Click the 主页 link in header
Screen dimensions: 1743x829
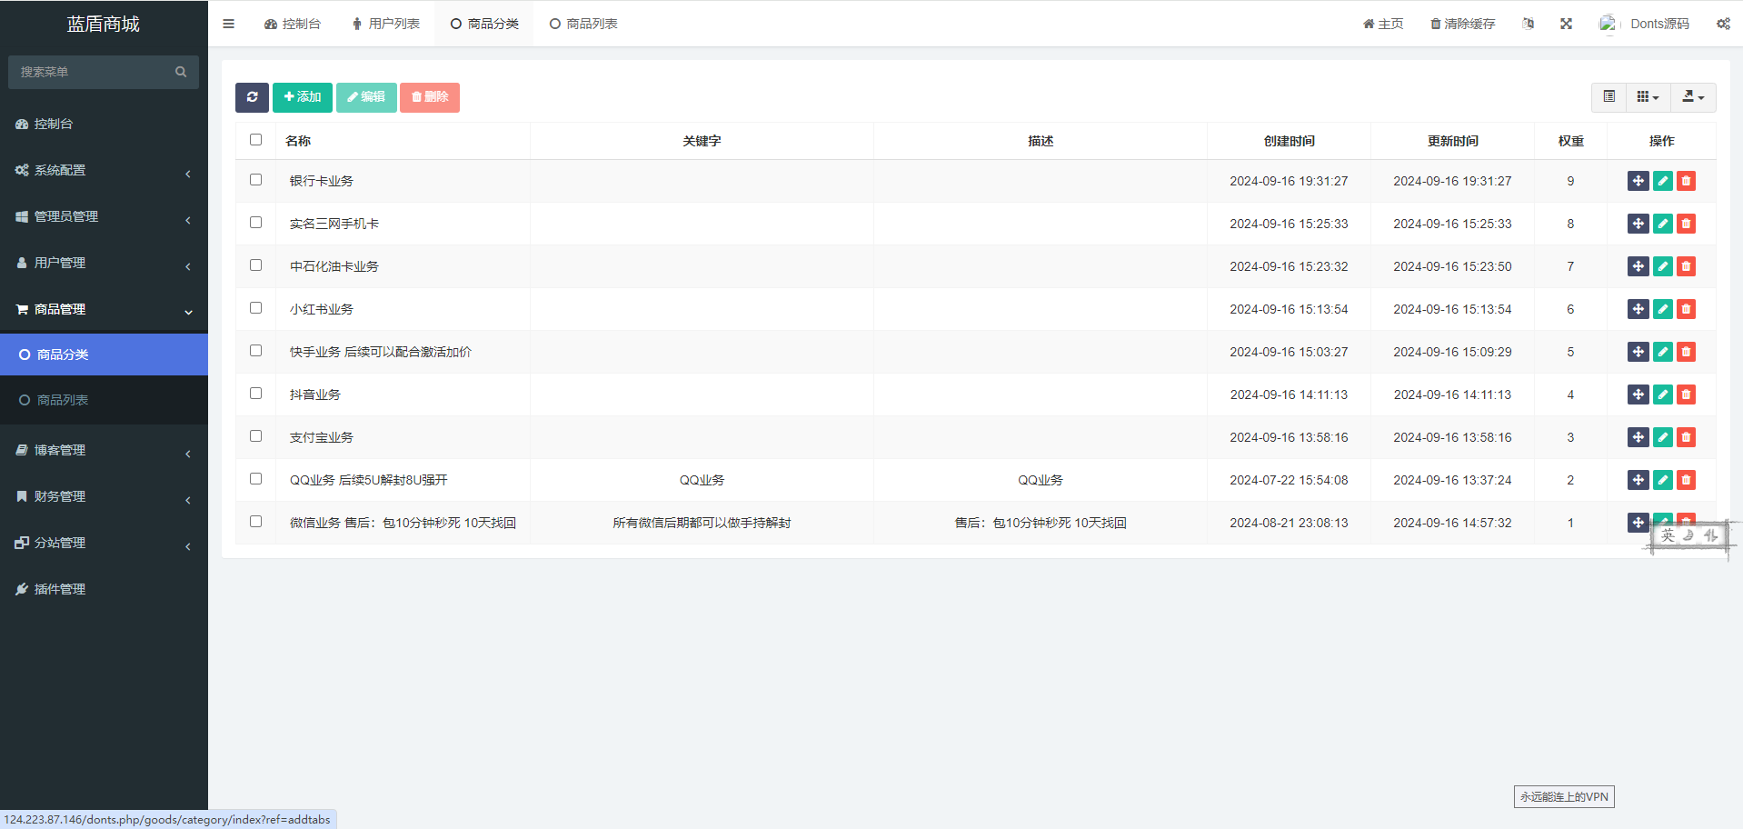click(x=1383, y=24)
